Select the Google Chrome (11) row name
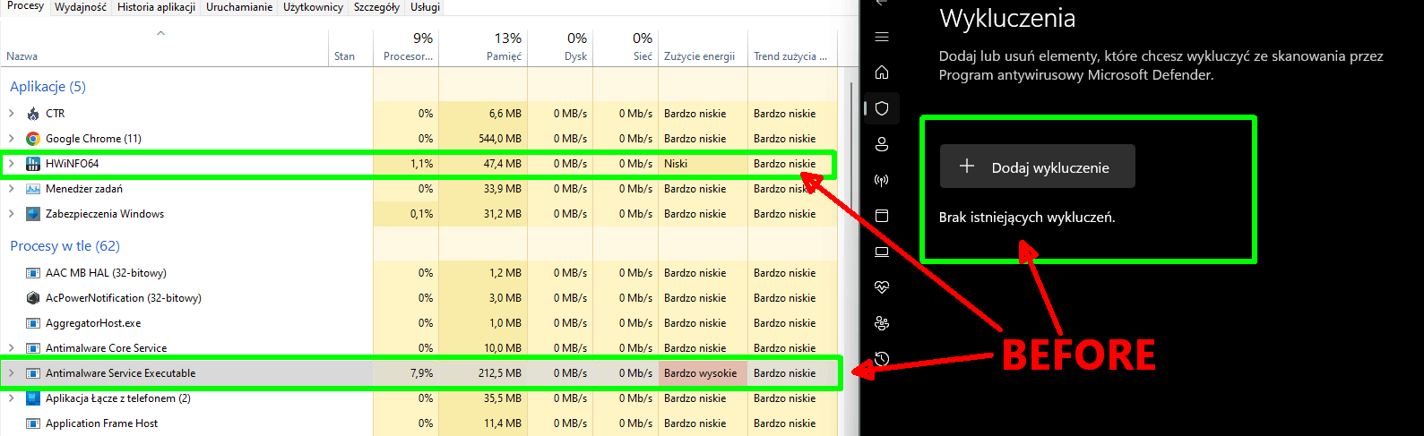 [x=93, y=139]
